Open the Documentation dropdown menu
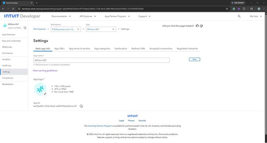 pyautogui.click(x=61, y=16)
